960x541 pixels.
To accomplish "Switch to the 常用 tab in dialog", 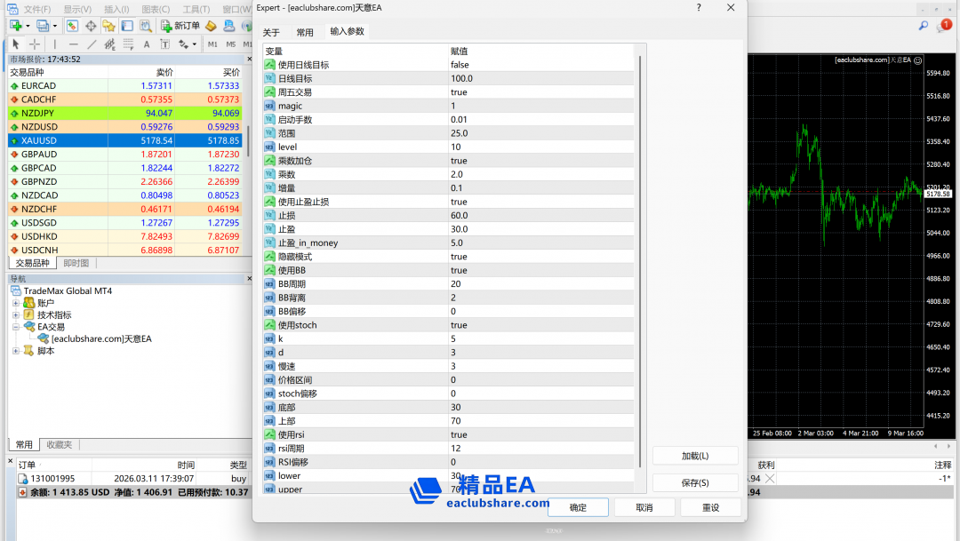I will pos(306,30).
